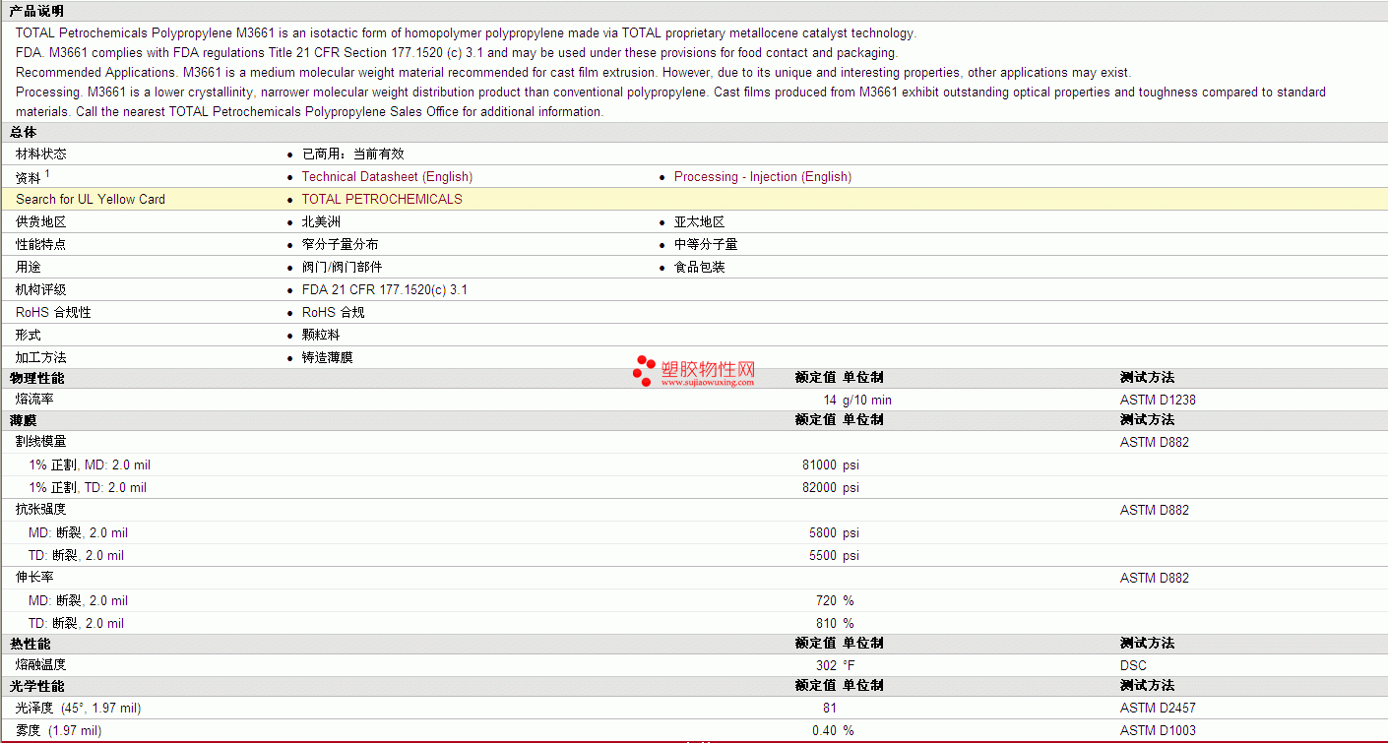Select the '熔流率' property label
1388x743 pixels.
[x=34, y=400]
